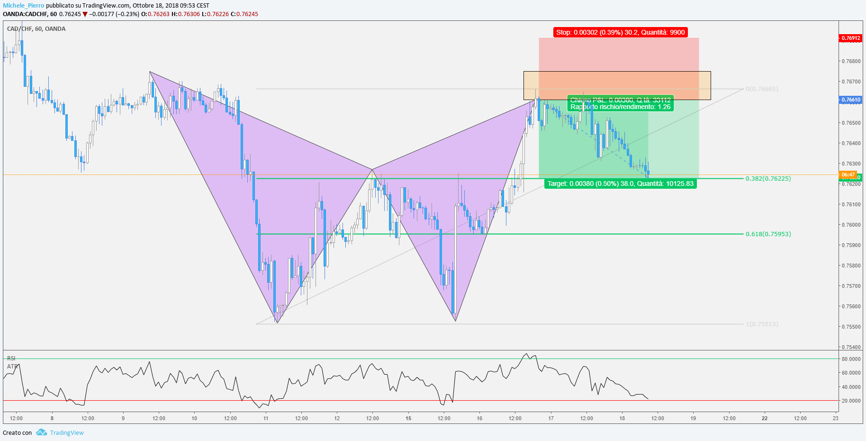Click the TradingView cloud logo icon
Viewport: 866px width, 441px height.
41,432
